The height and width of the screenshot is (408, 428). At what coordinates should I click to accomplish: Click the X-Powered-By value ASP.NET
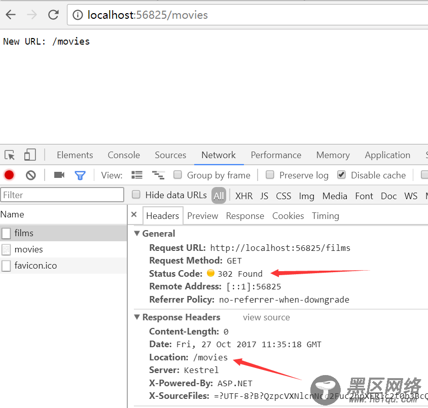[235, 383]
